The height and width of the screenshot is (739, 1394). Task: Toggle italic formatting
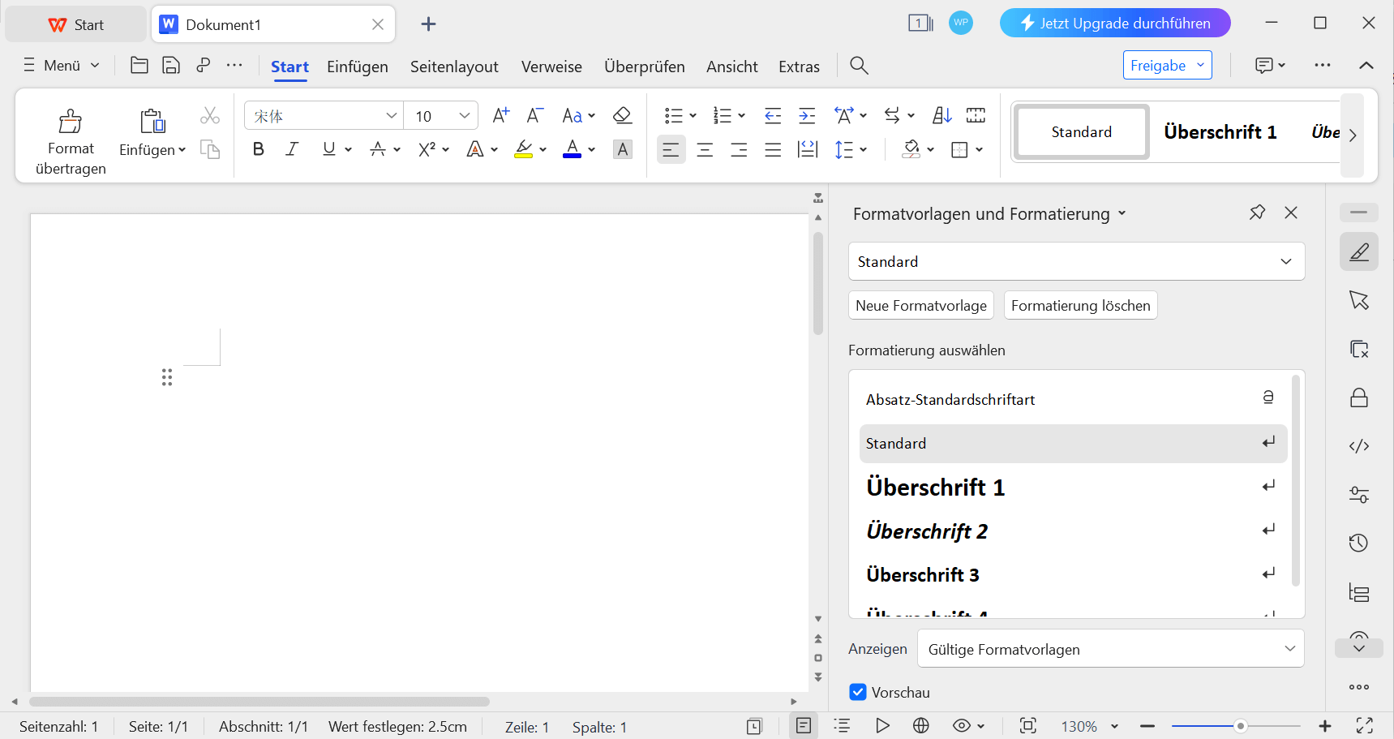[x=291, y=148]
